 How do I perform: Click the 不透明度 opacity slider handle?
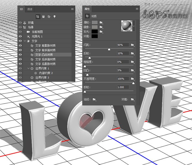tap(133, 83)
